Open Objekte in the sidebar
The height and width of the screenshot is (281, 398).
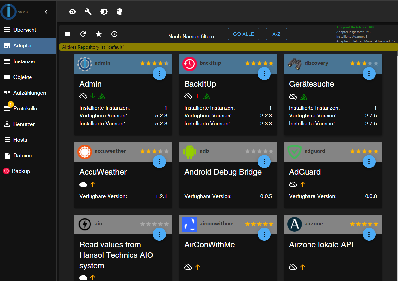coord(28,77)
